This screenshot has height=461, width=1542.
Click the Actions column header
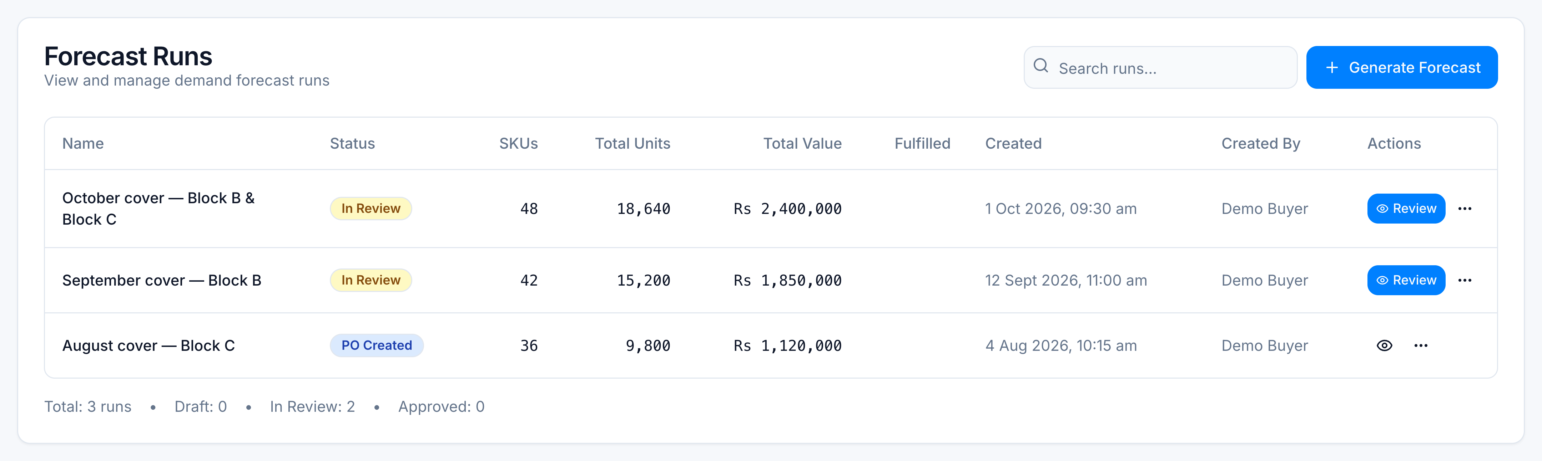[1394, 143]
